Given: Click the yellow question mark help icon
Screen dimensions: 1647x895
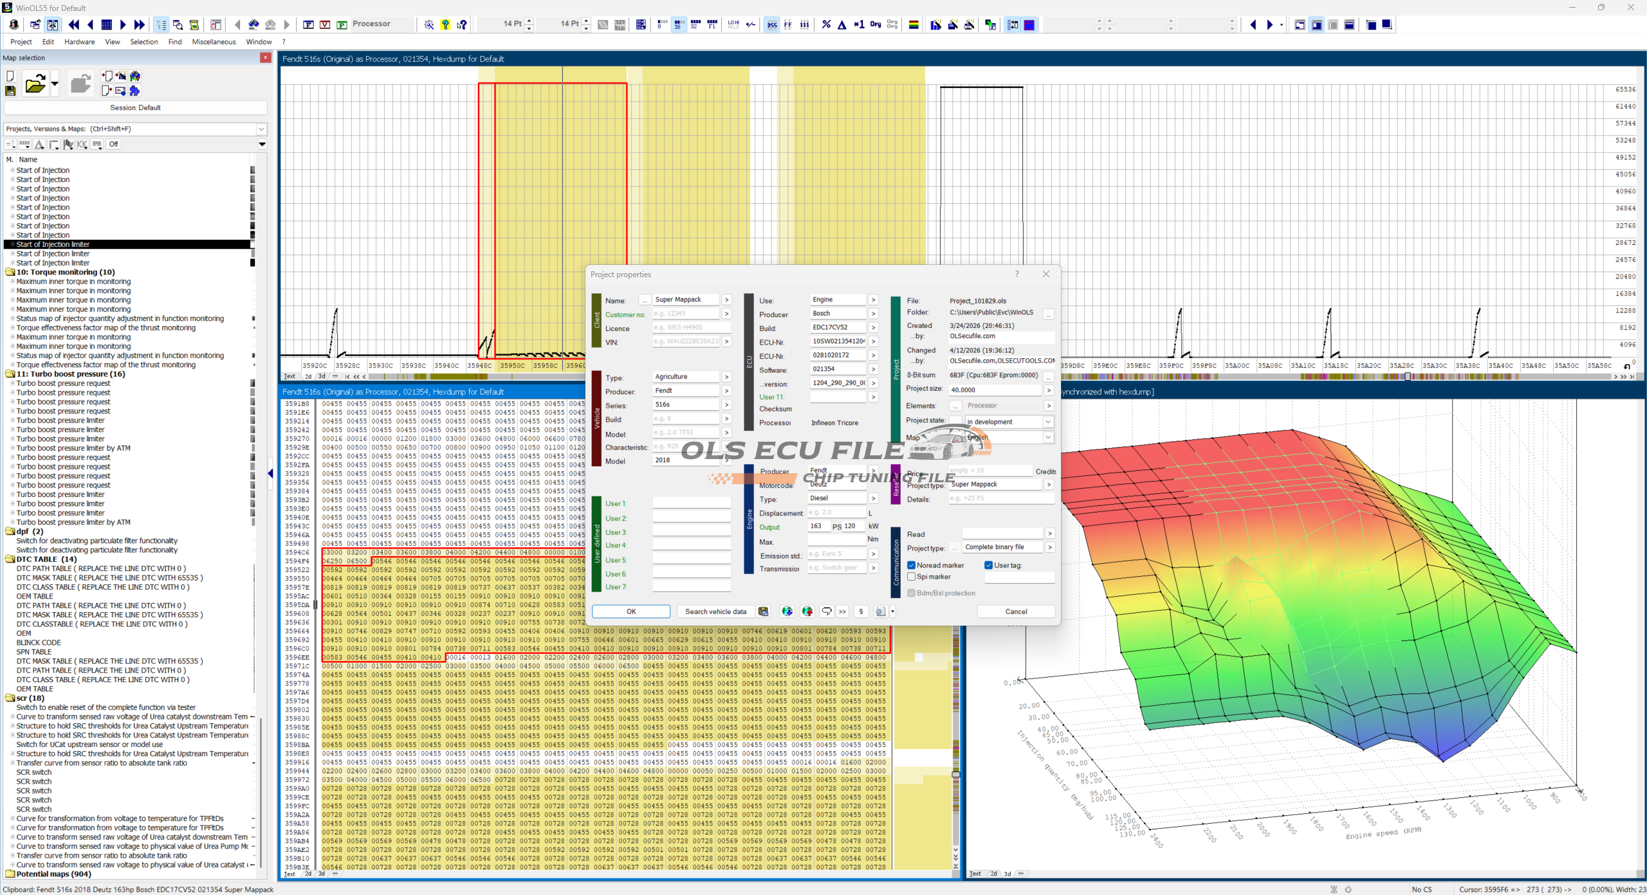Looking at the screenshot, I should pos(445,24).
